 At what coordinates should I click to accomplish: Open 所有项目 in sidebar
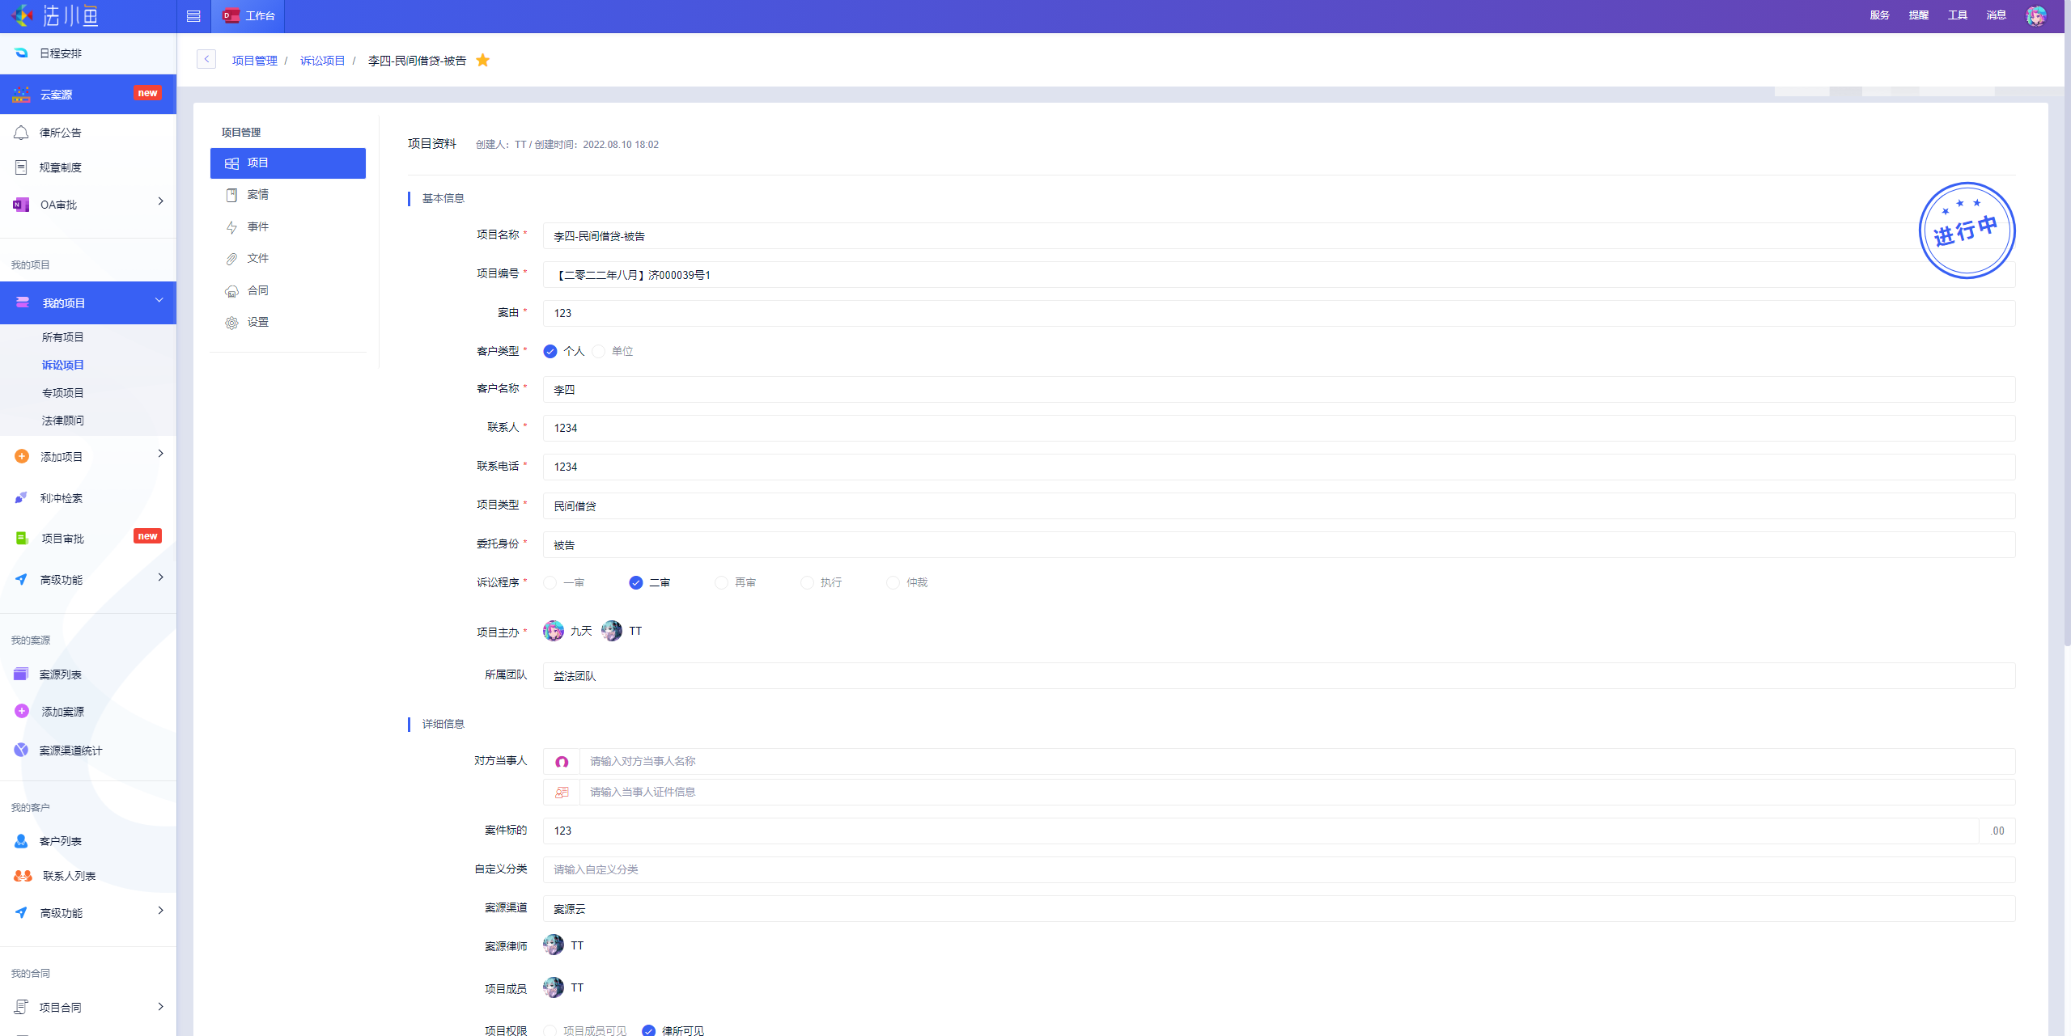63,337
